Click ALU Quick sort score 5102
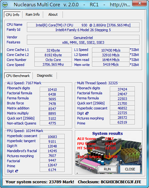 click(52, 118)
